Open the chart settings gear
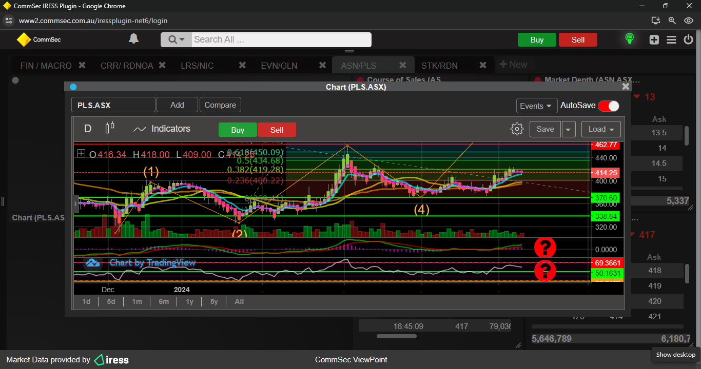Image resolution: width=701 pixels, height=369 pixels. pos(517,129)
